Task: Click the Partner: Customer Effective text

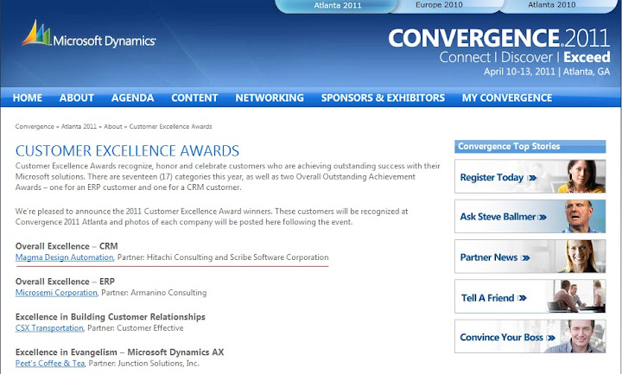Action: click(136, 328)
